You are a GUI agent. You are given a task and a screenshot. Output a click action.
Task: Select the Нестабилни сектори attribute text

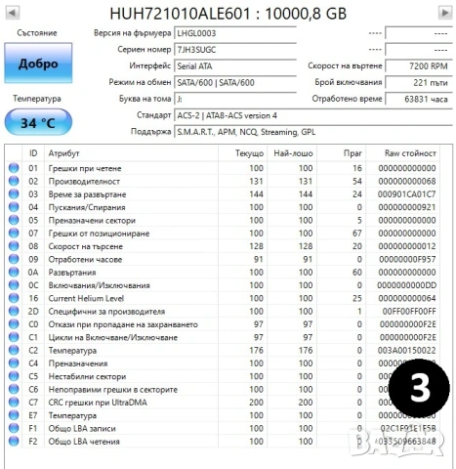click(87, 376)
